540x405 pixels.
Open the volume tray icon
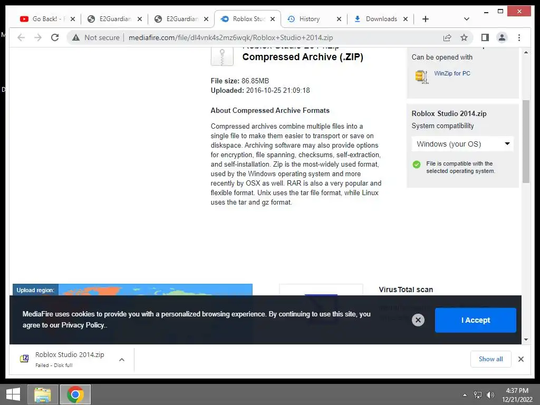490,395
